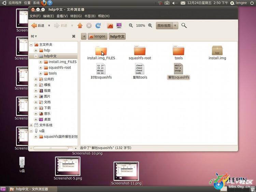This screenshot has height=192, width=256.
Task: Open the back history dropdown arrow
Action: (49, 26)
